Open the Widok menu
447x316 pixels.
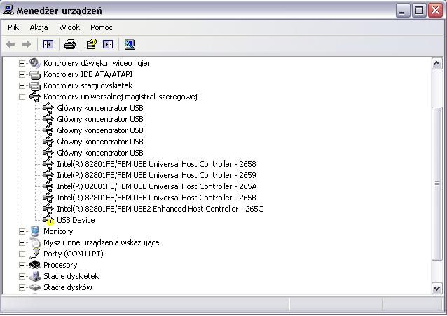click(x=69, y=27)
